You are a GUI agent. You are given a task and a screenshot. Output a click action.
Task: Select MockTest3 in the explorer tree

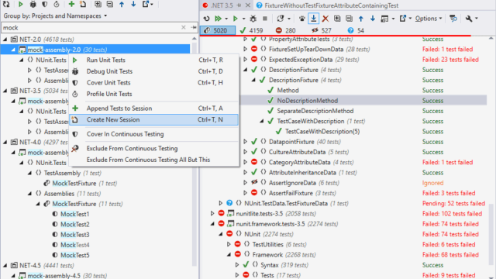click(75, 234)
